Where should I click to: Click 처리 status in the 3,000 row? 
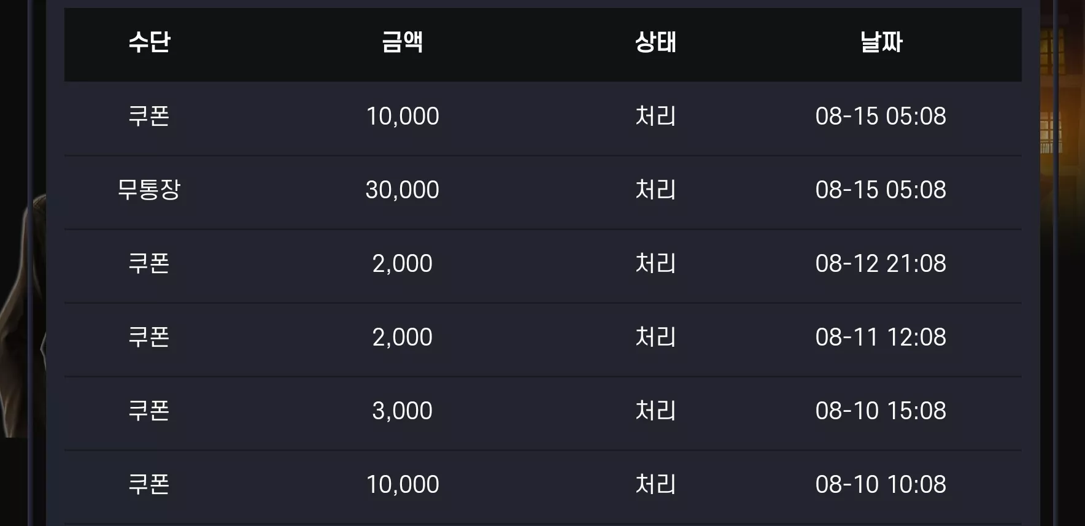655,411
